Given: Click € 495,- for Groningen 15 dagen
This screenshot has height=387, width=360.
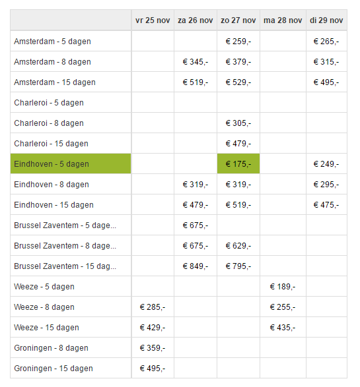Looking at the screenshot, I should click(153, 369).
